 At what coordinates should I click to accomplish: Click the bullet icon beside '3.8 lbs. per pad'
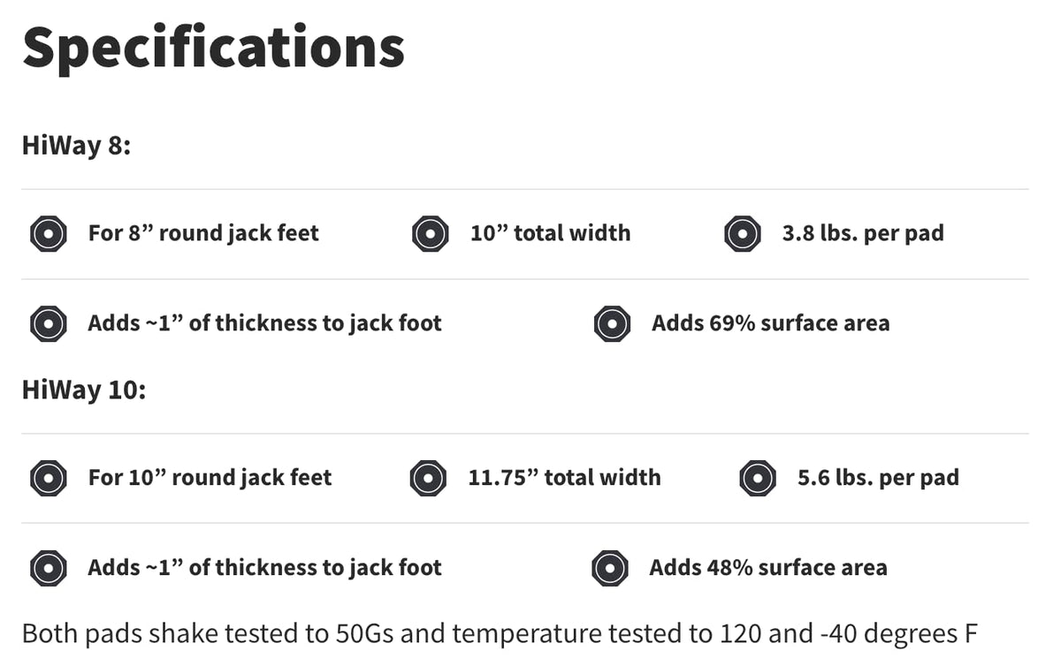[742, 234]
